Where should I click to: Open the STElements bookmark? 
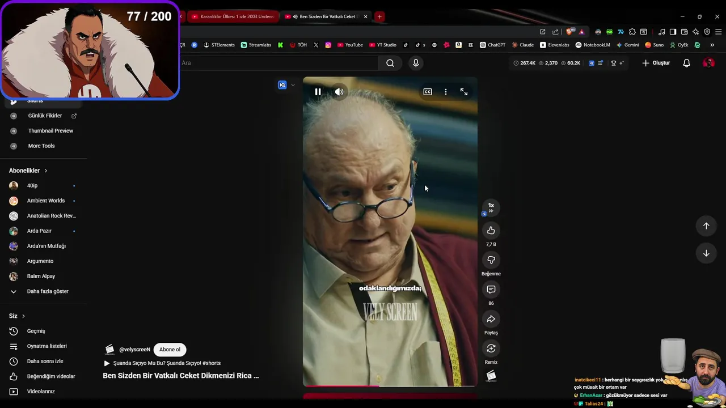coord(219,45)
